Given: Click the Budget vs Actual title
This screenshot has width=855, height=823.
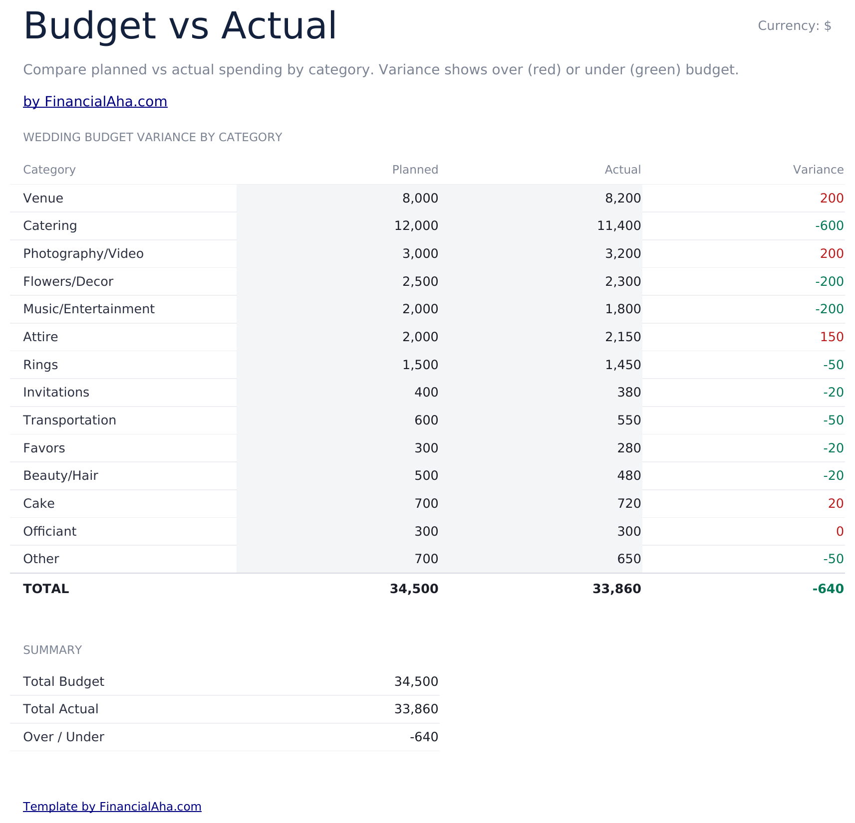Looking at the screenshot, I should (180, 26).
